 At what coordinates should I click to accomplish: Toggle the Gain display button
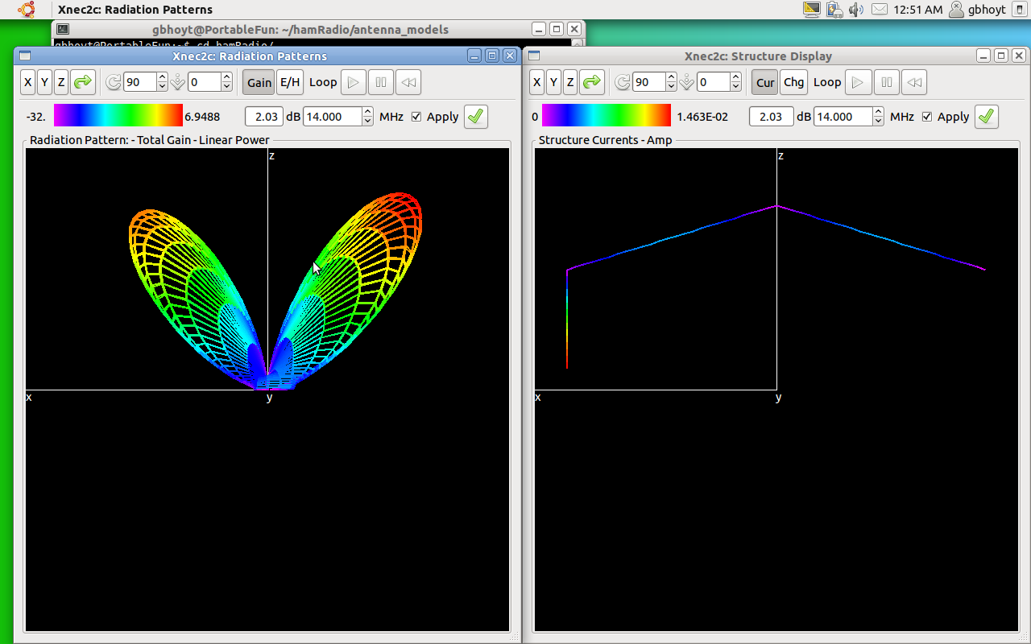tap(259, 82)
